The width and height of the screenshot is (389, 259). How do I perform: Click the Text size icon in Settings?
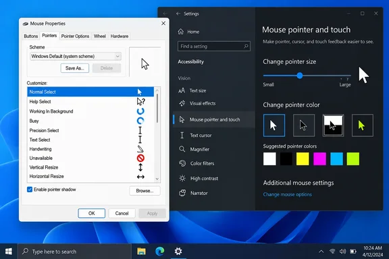pos(182,90)
